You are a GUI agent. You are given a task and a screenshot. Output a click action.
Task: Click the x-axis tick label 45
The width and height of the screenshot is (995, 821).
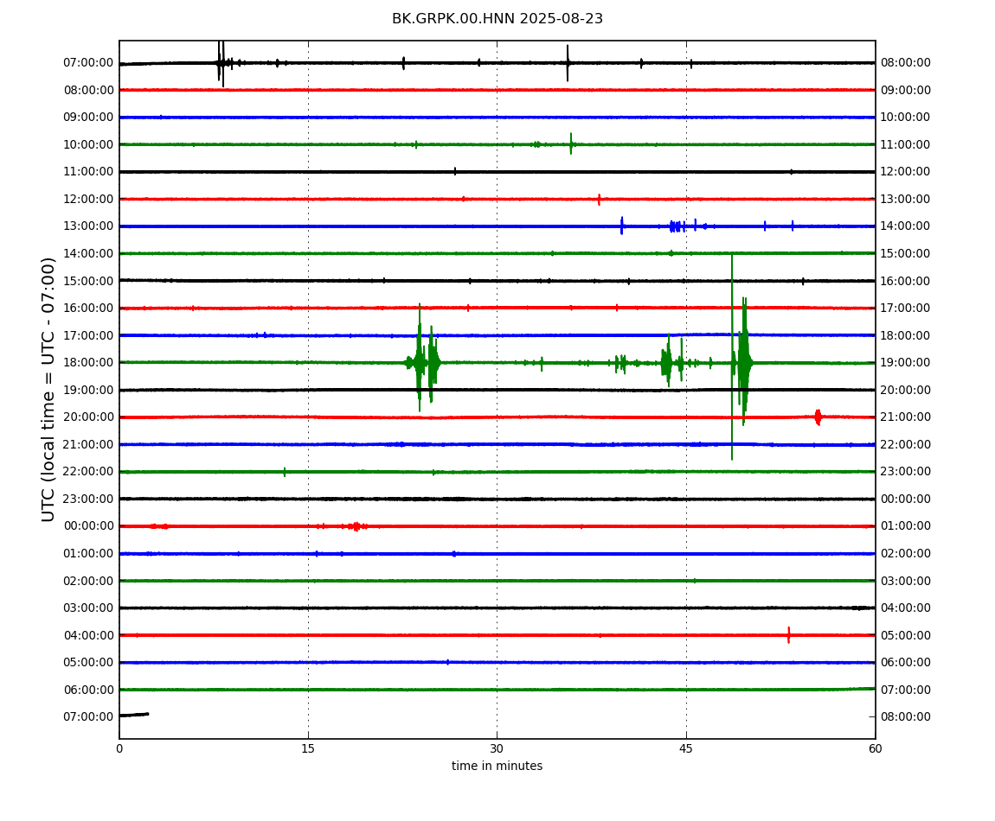(x=686, y=748)
